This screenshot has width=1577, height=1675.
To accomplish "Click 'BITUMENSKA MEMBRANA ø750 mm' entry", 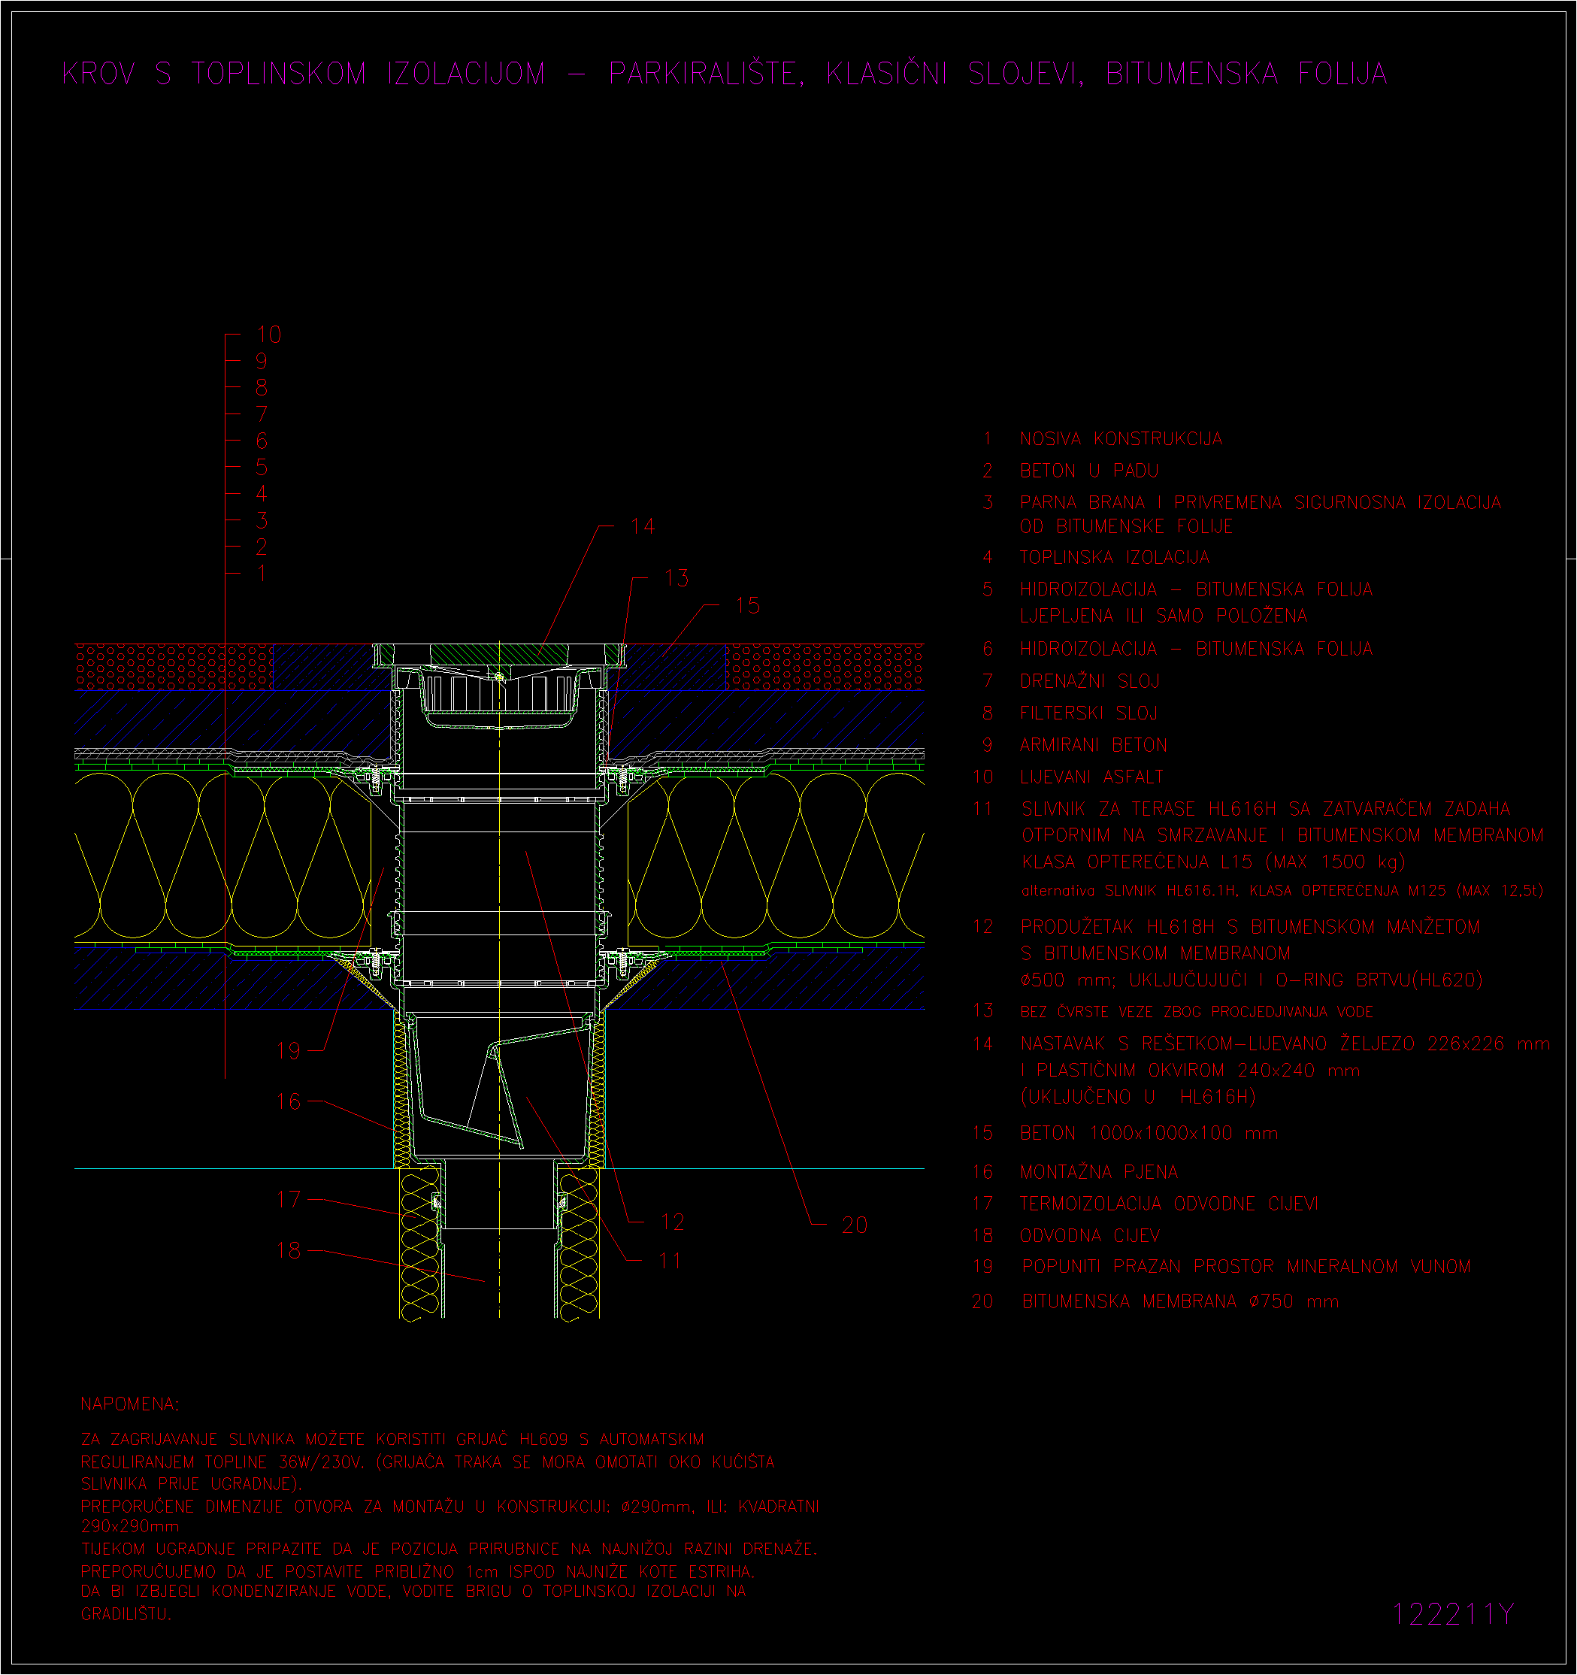I will click(1179, 1302).
